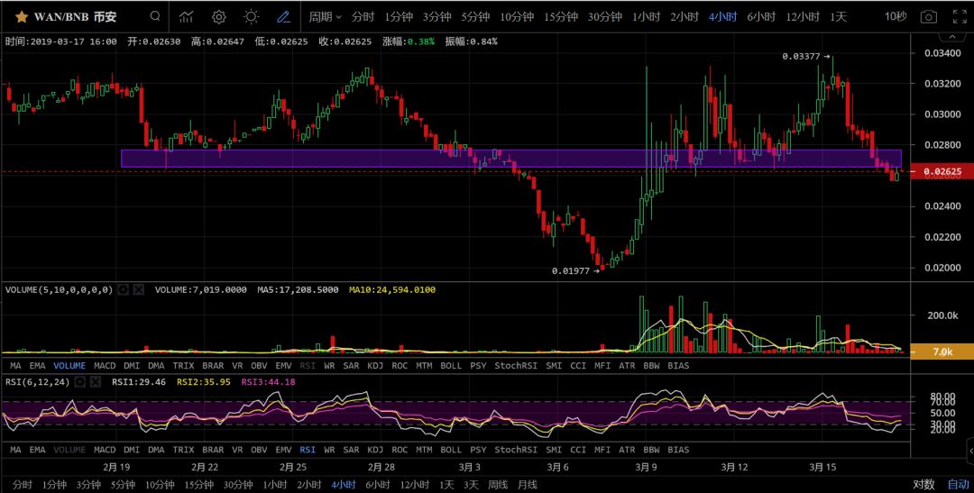
Task: Toggle auto scale 自动
Action: [x=958, y=484]
